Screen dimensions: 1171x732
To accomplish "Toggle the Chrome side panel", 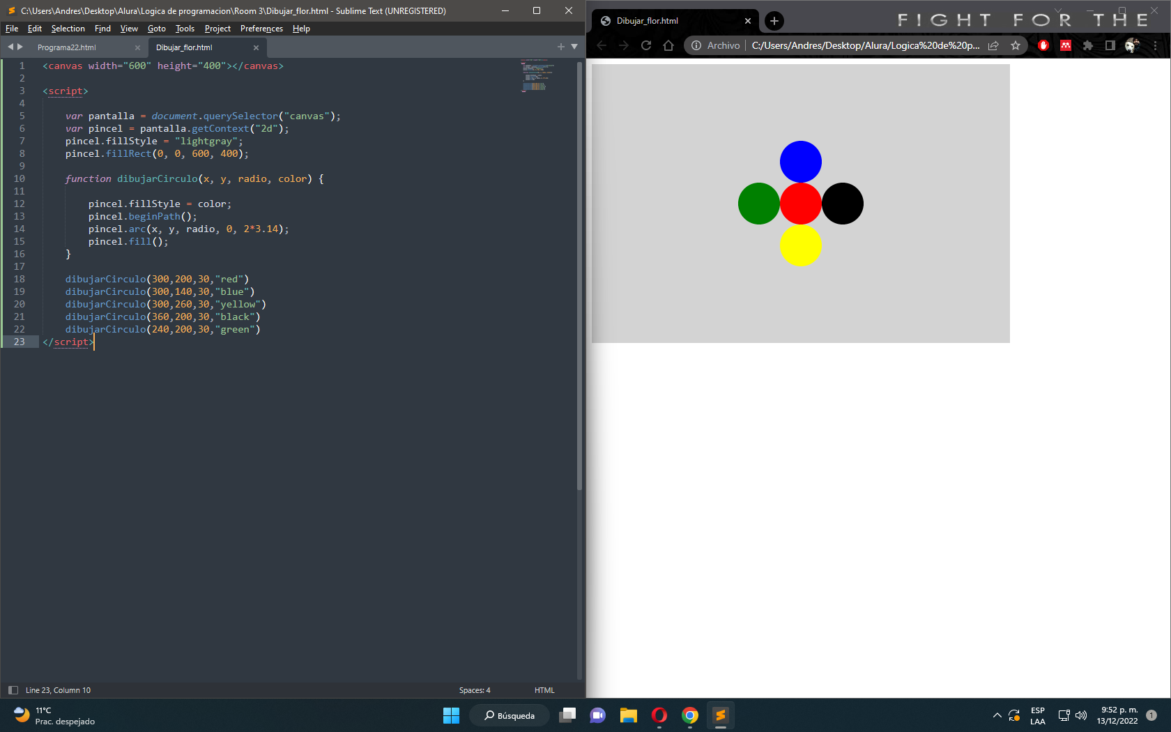I will point(1110,45).
